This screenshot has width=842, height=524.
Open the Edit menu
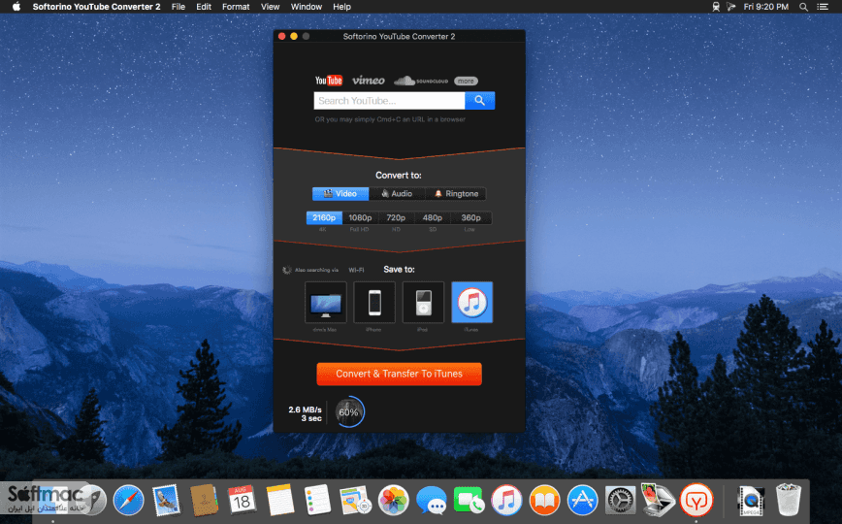204,7
